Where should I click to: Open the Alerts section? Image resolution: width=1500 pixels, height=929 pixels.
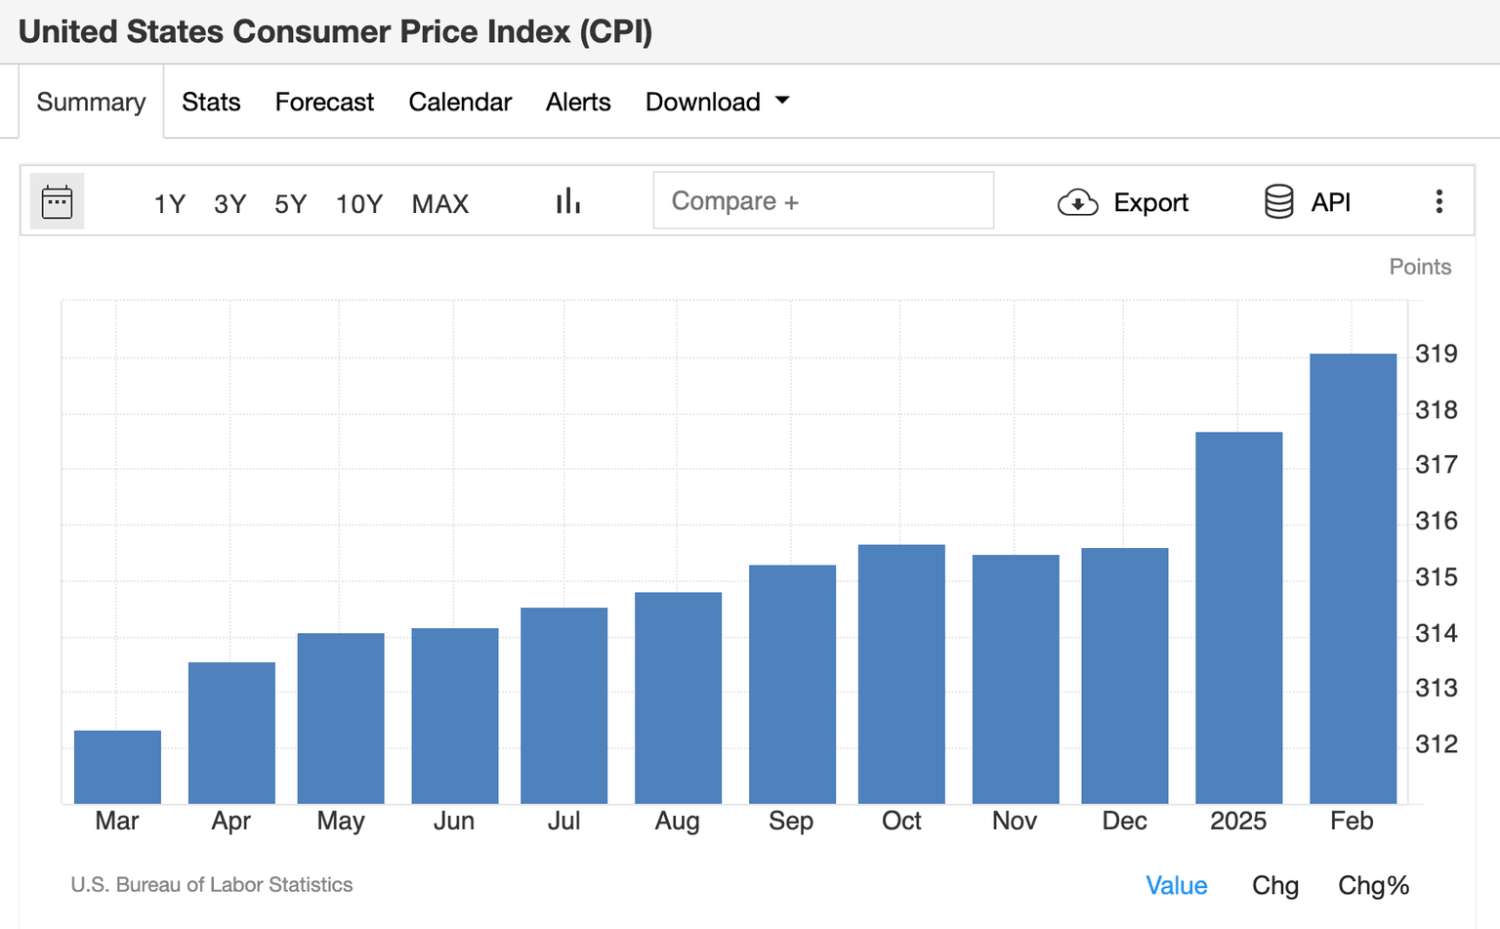[x=577, y=102]
